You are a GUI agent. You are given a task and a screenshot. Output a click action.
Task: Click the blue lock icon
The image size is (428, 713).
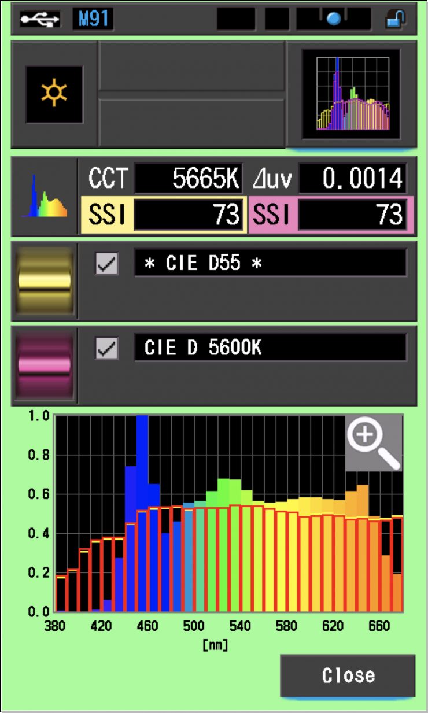pyautogui.click(x=396, y=20)
